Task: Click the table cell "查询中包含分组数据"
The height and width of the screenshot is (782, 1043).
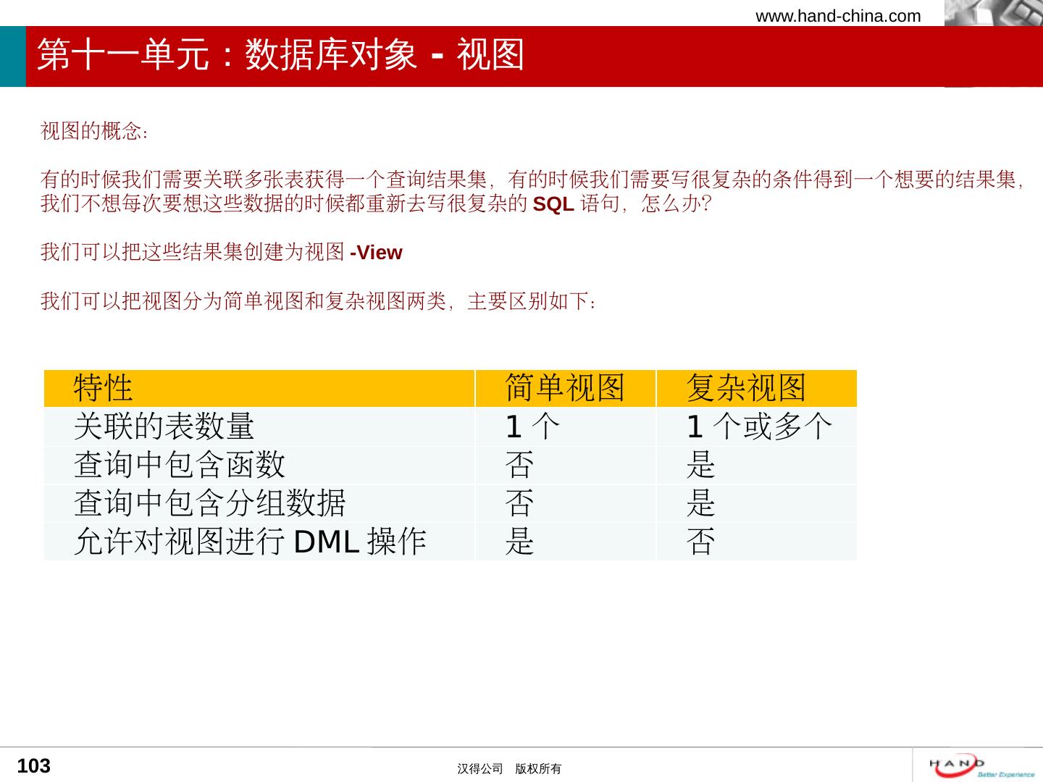Action: coord(259,503)
